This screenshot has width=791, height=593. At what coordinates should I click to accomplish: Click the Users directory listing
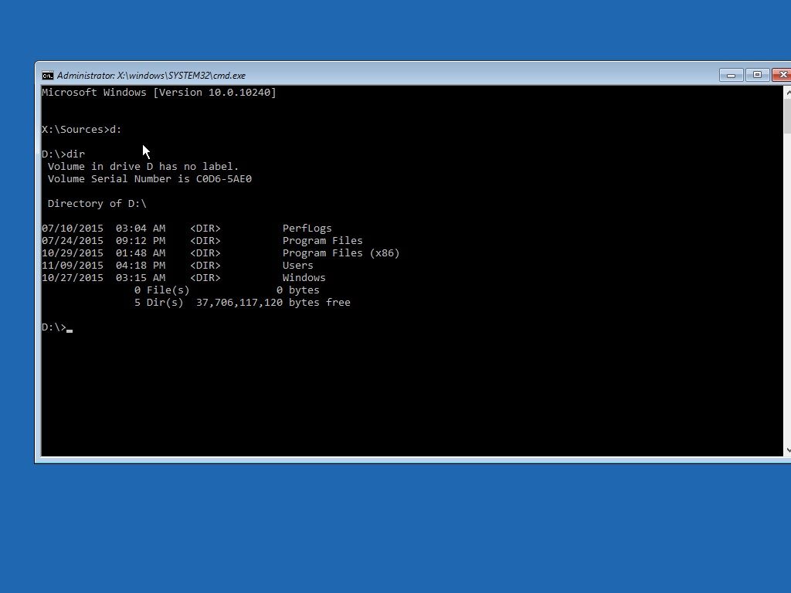(297, 265)
